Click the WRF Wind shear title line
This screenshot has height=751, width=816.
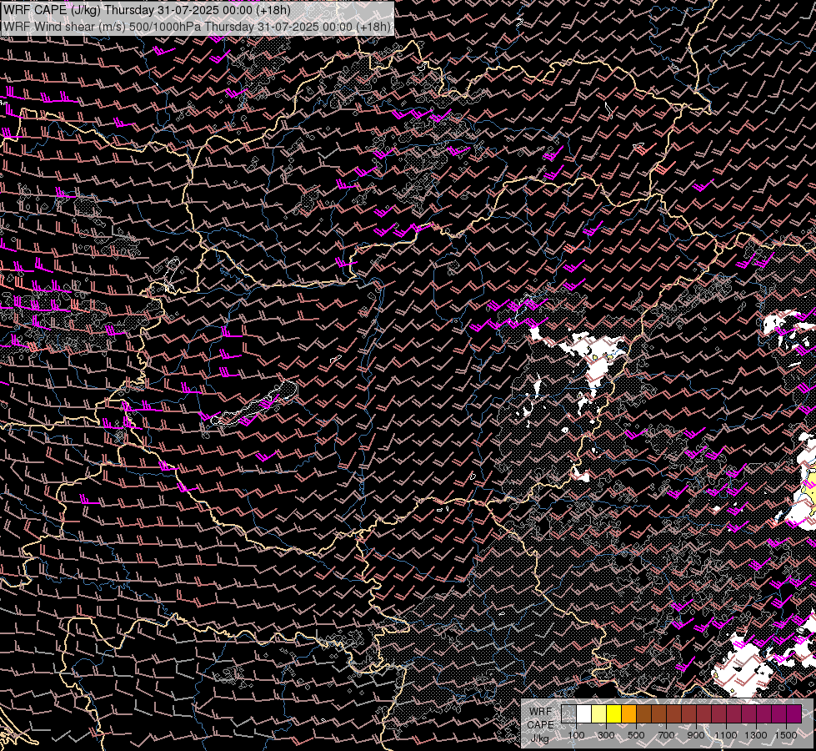(197, 27)
